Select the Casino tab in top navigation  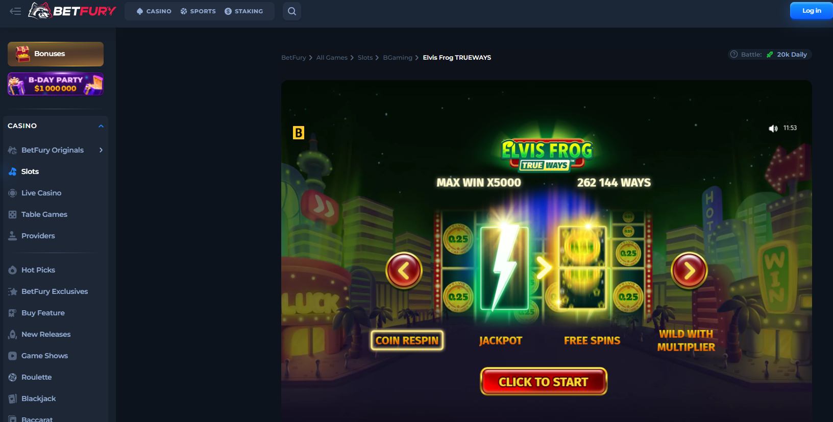(154, 11)
